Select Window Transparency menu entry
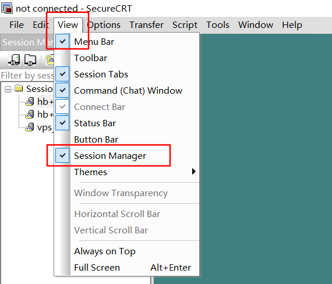Image resolution: width=332 pixels, height=284 pixels. coord(126,193)
